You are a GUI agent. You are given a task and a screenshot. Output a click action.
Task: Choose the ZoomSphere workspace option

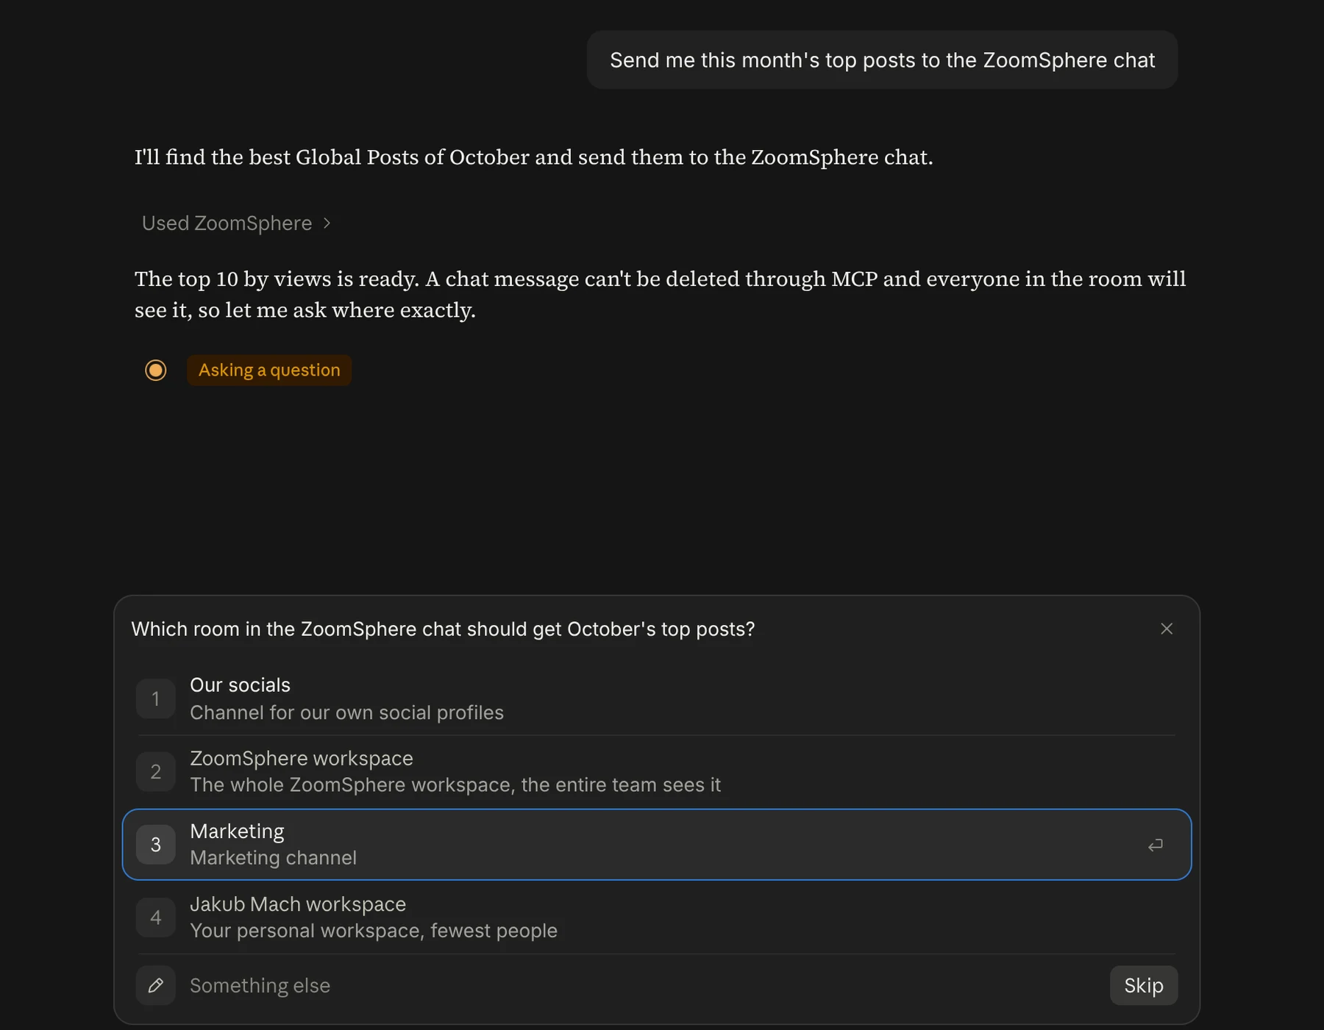[656, 771]
